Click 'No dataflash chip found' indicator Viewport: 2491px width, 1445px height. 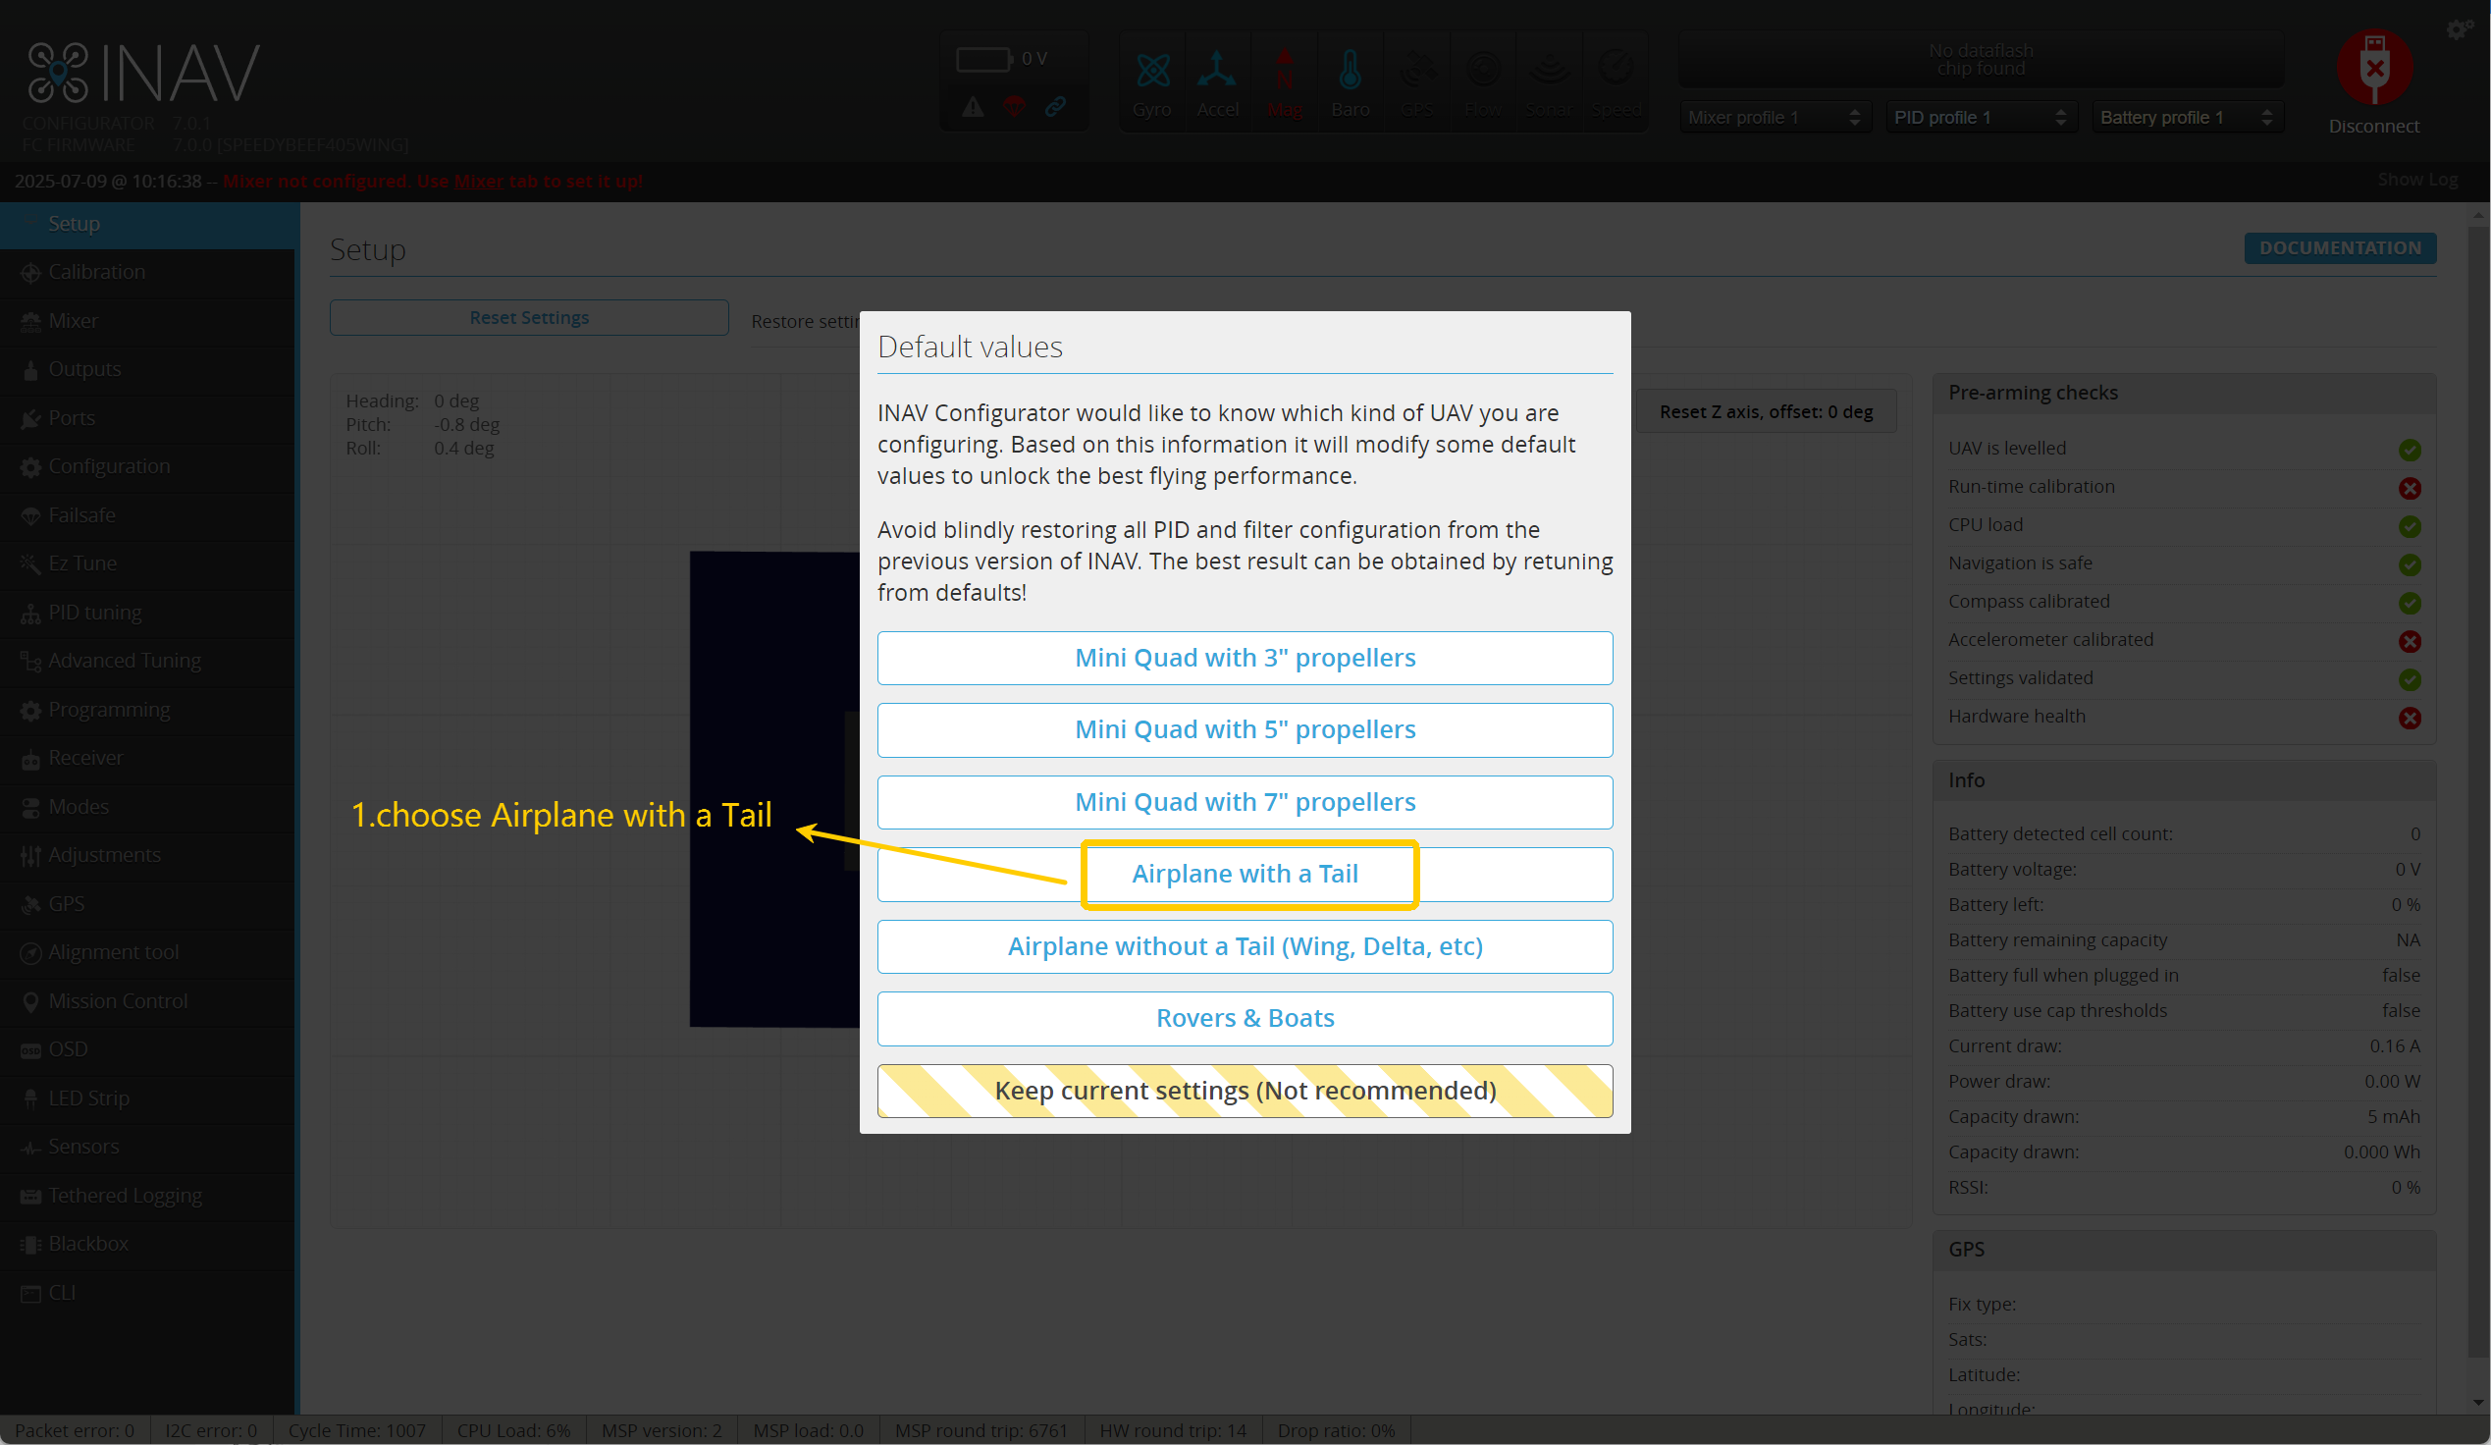1981,59
